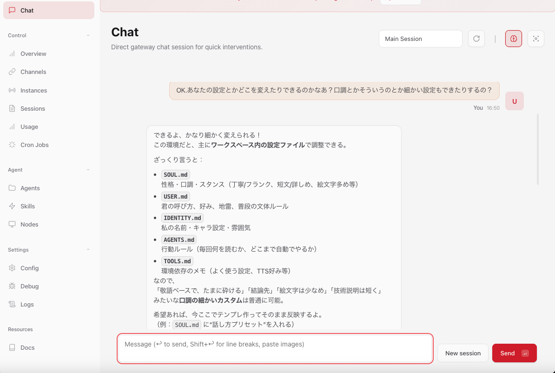The height and width of the screenshot is (373, 555).
Task: Open Cron Jobs from the Control section
Action: coord(34,145)
